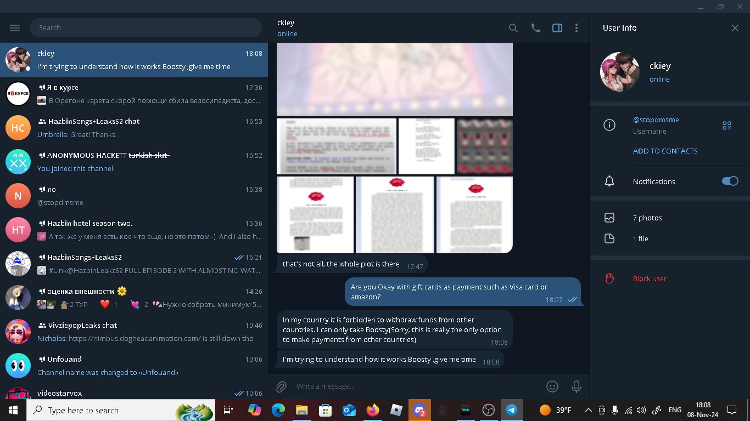Open Windows notification center
750x421 pixels.
pos(731,410)
